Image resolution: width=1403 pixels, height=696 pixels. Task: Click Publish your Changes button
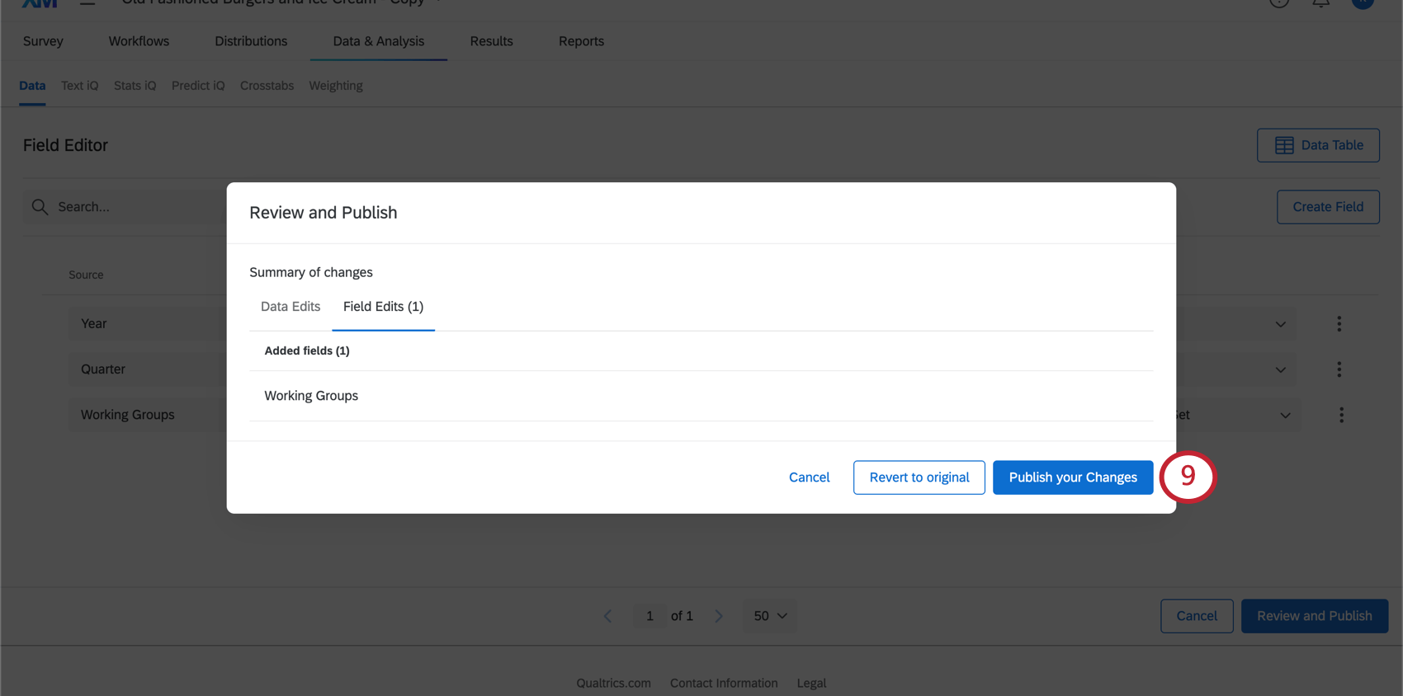[1072, 477]
